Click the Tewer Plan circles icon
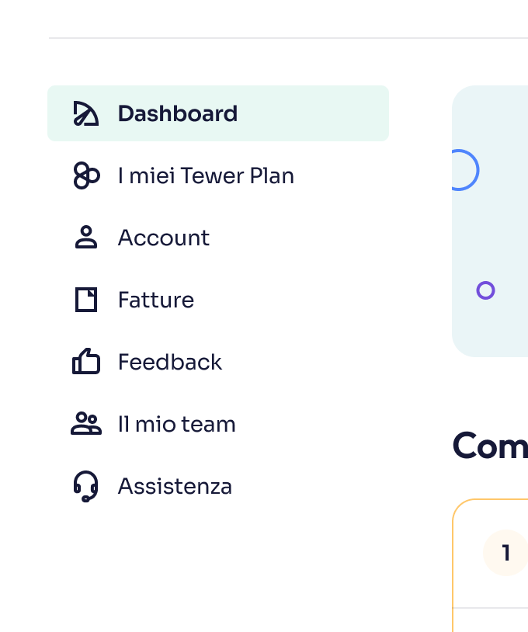Viewport: 528px width, 632px height. (85, 175)
